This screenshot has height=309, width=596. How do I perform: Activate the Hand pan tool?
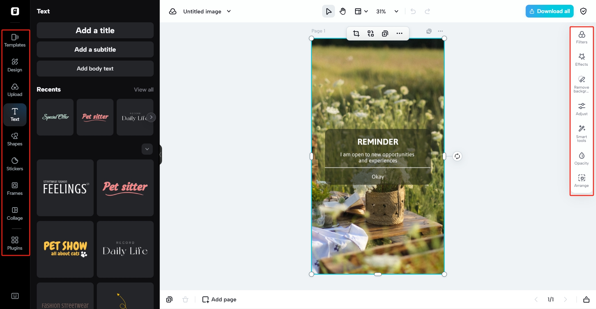tap(343, 11)
